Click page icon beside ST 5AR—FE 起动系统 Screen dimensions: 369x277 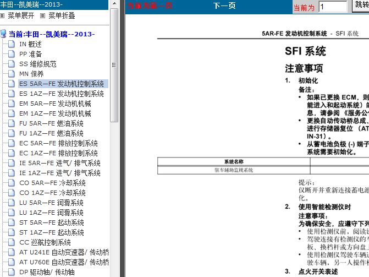(x=12, y=222)
